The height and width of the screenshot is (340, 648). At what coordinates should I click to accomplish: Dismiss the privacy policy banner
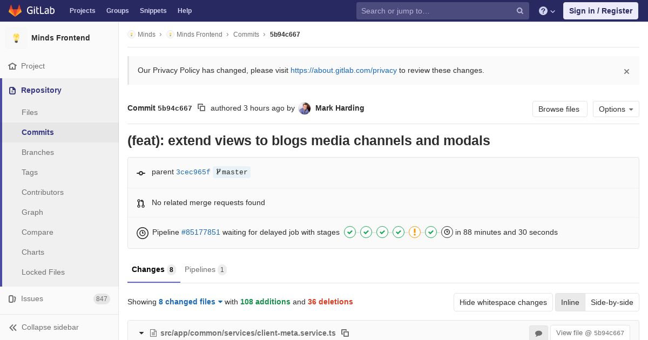pyautogui.click(x=626, y=71)
